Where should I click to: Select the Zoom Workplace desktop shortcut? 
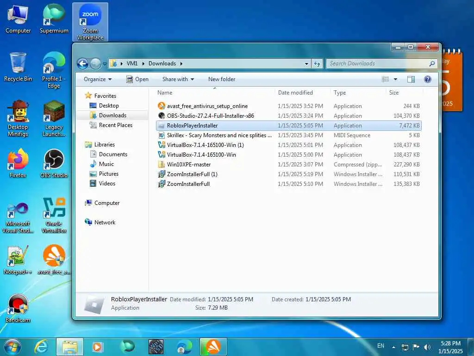(x=90, y=22)
